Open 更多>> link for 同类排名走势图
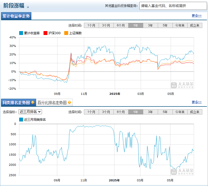 pyautogui.click(x=197, y=102)
